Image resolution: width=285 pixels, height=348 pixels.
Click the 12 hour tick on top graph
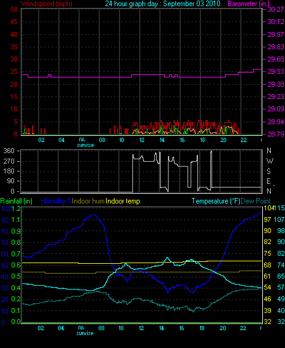tap(142, 140)
